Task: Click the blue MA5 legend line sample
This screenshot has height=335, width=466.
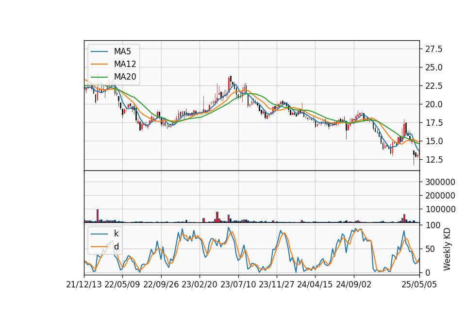Action: [x=99, y=51]
